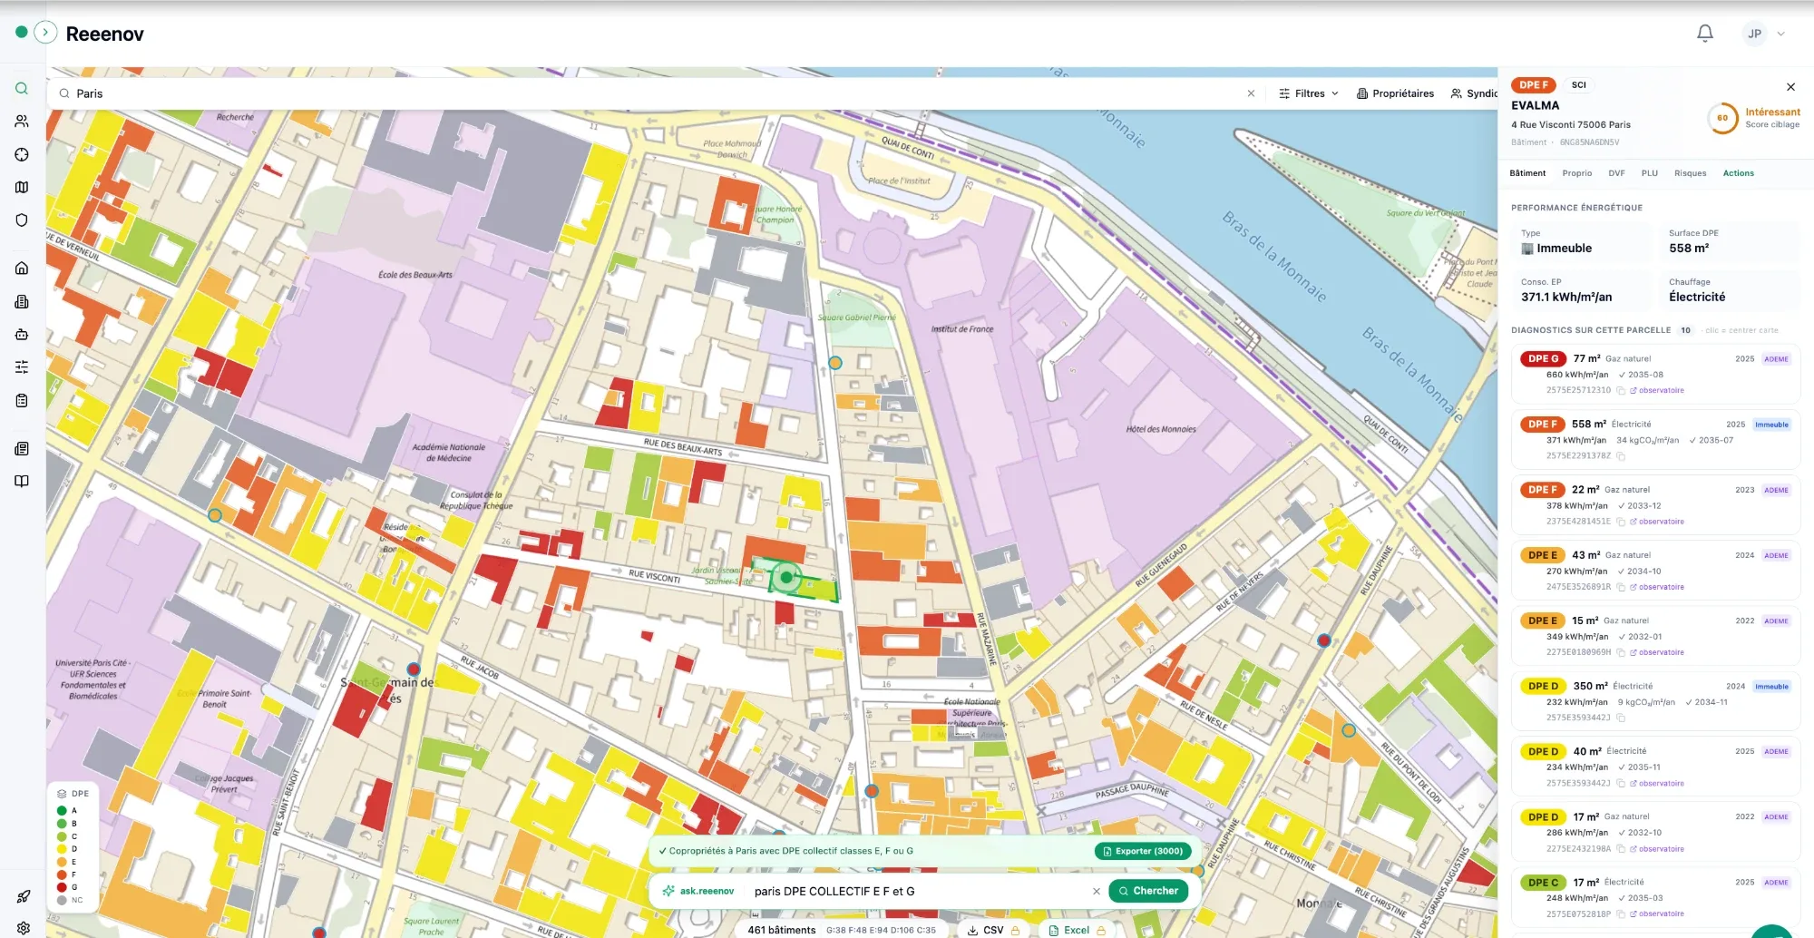
Task: Select the DPE D 350 m² diagnostic card
Action: 1655,701
